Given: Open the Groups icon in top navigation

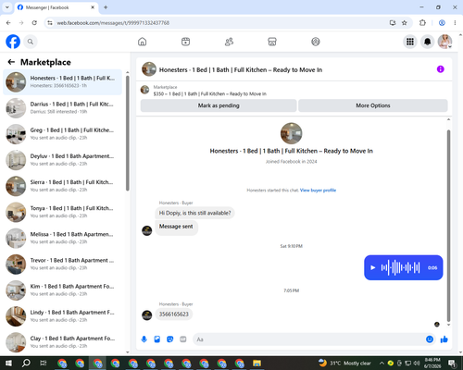Looking at the screenshot, I should click(316, 42).
